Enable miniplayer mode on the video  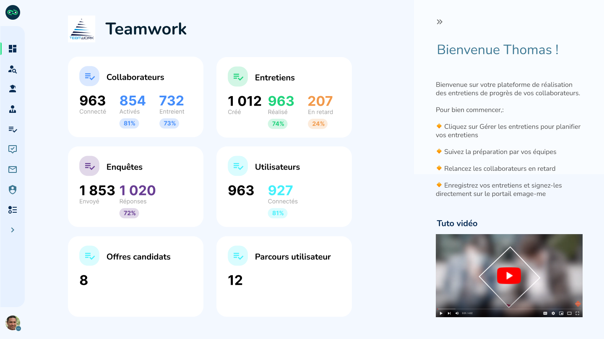561,313
